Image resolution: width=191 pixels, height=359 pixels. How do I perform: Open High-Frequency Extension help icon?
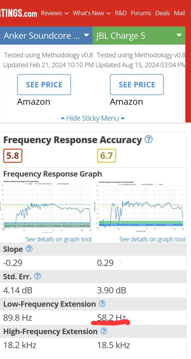coord(104,331)
